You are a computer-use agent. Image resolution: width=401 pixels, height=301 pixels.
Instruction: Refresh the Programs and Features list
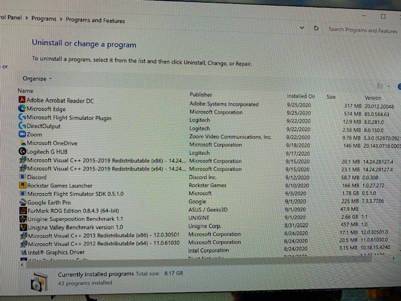pyautogui.click(x=316, y=28)
